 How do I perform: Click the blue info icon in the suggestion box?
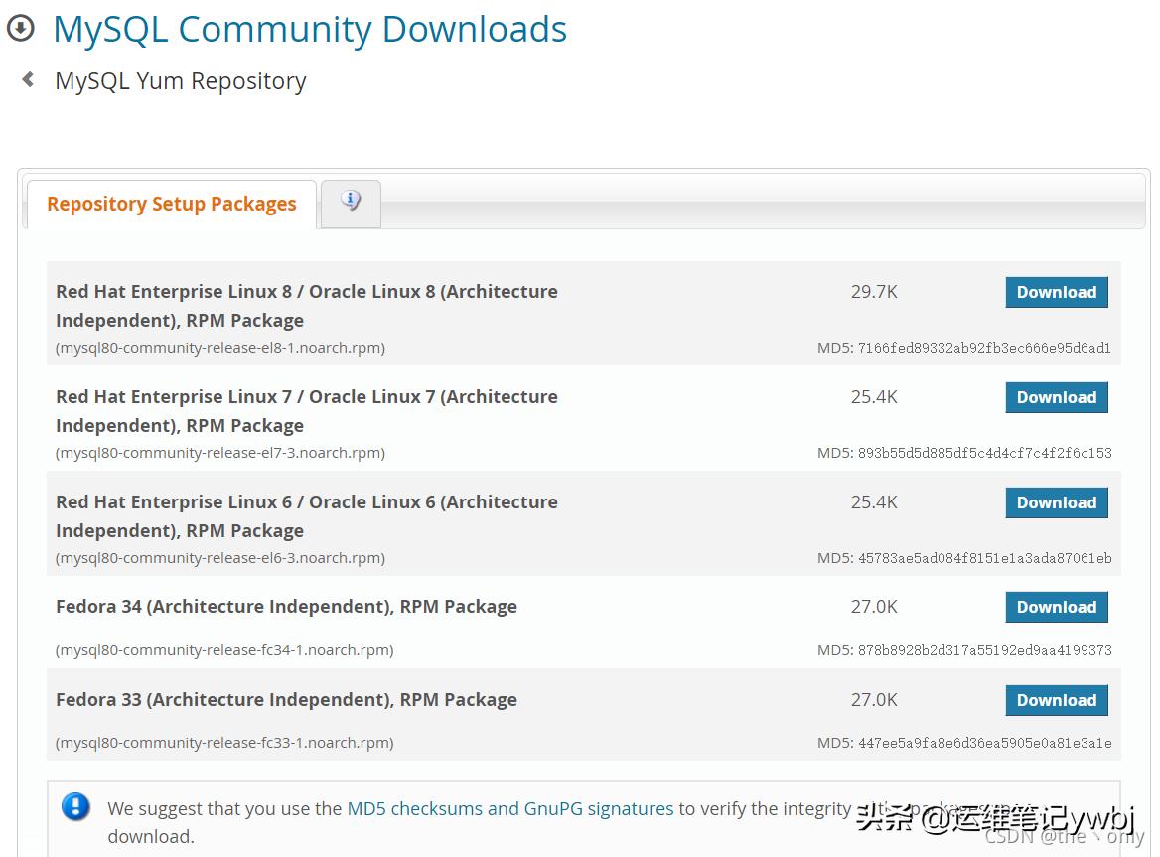coord(76,807)
